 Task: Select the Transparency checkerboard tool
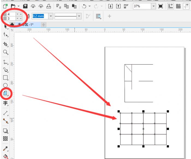pos(5,139)
